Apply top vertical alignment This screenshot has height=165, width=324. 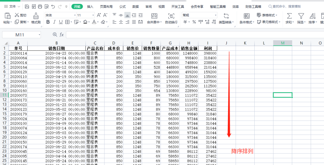[114, 15]
